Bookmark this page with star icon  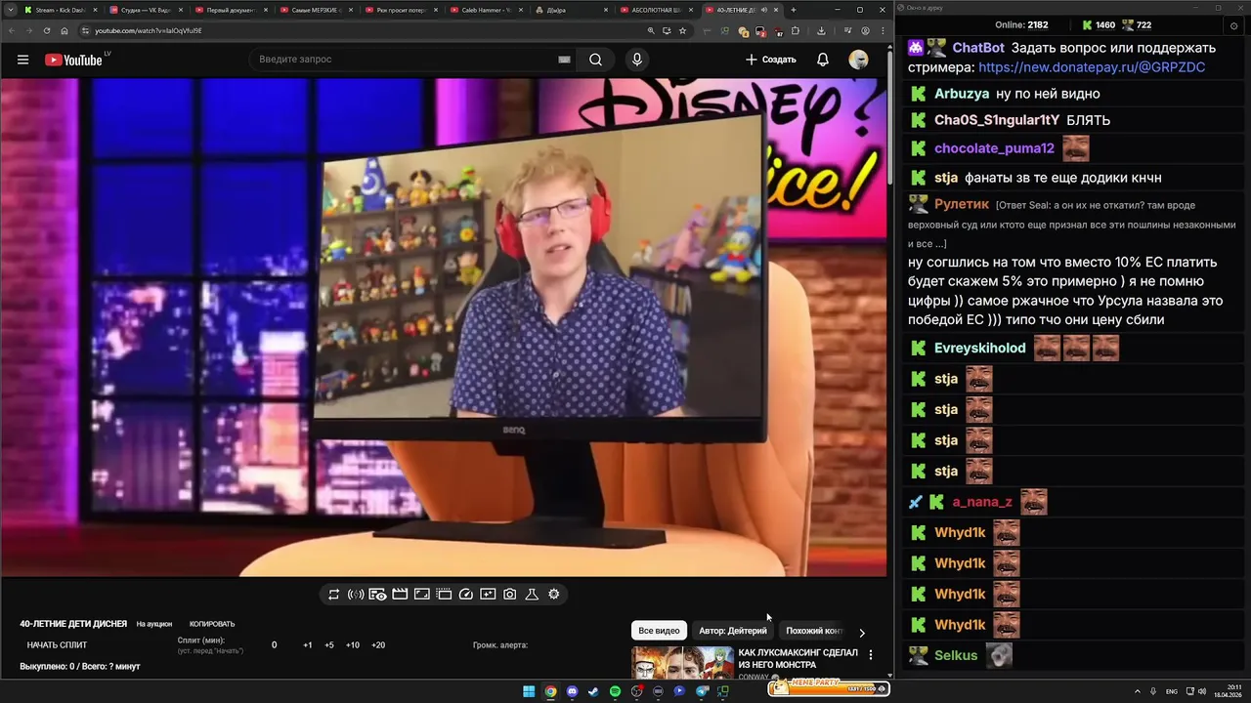682,30
